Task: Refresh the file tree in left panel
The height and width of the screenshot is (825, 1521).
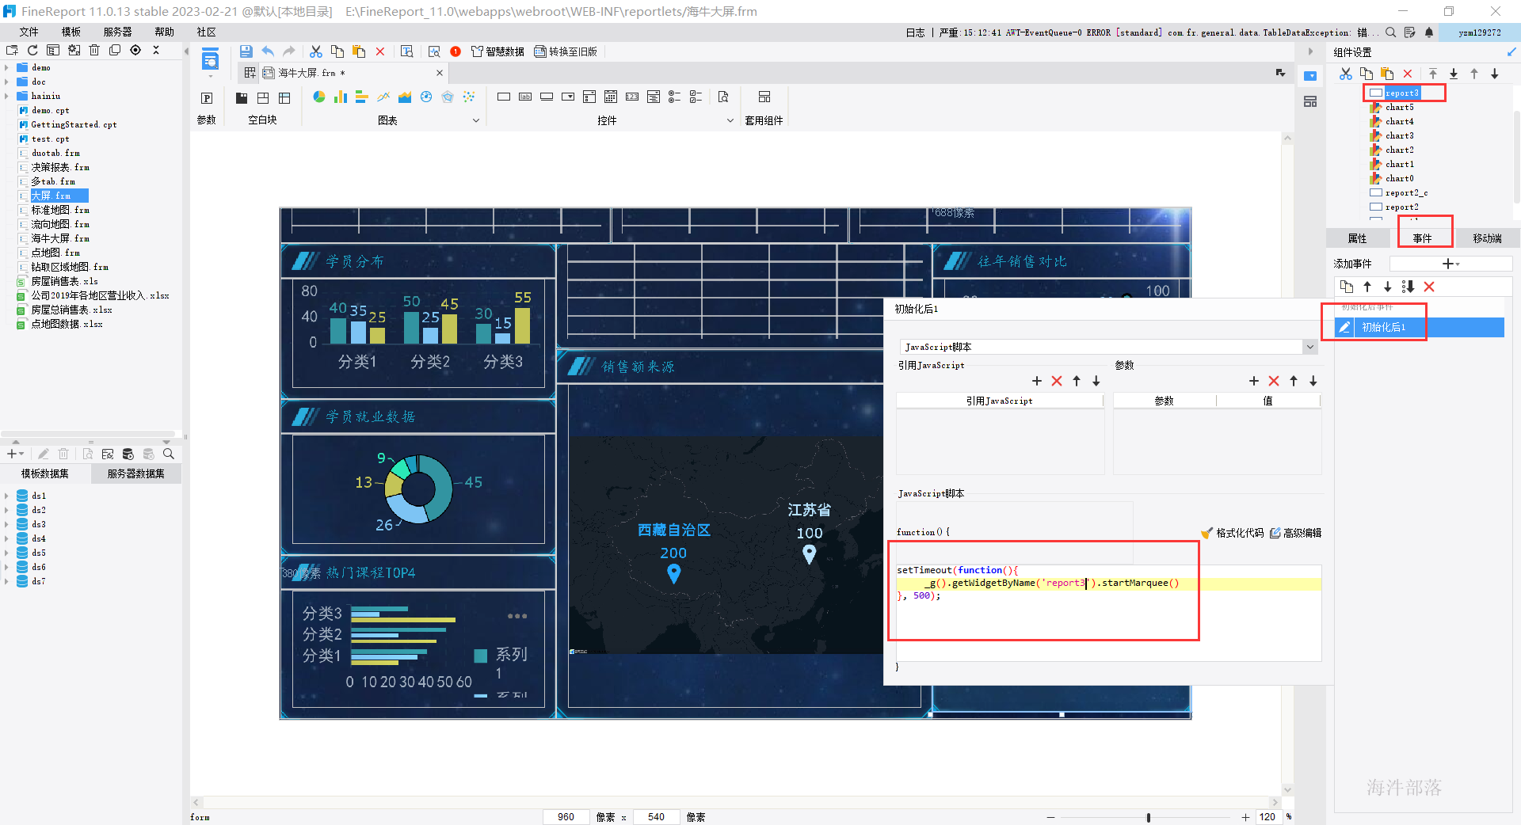Action: pos(32,50)
